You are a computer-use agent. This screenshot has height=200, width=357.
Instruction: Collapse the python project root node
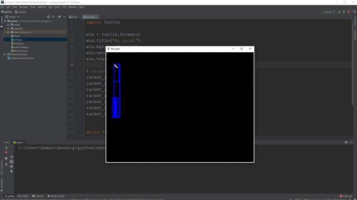point(5,21)
